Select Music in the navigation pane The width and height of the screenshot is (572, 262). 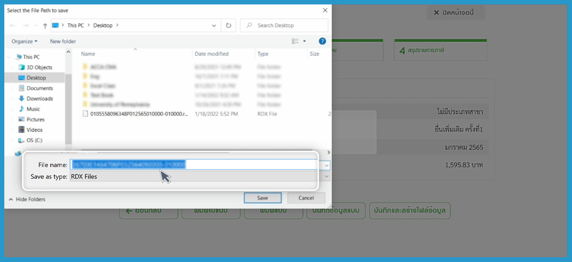point(33,109)
